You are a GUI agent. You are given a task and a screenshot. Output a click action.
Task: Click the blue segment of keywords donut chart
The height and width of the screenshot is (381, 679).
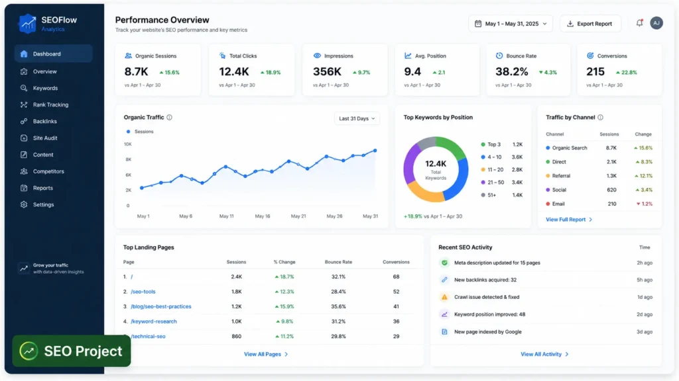pos(462,179)
